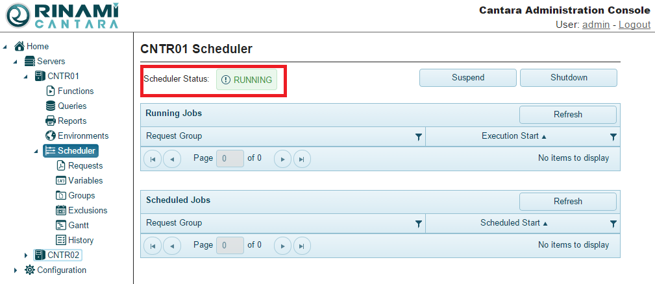Click the Logout link
Image resolution: width=655 pixels, height=284 pixels.
(634, 25)
